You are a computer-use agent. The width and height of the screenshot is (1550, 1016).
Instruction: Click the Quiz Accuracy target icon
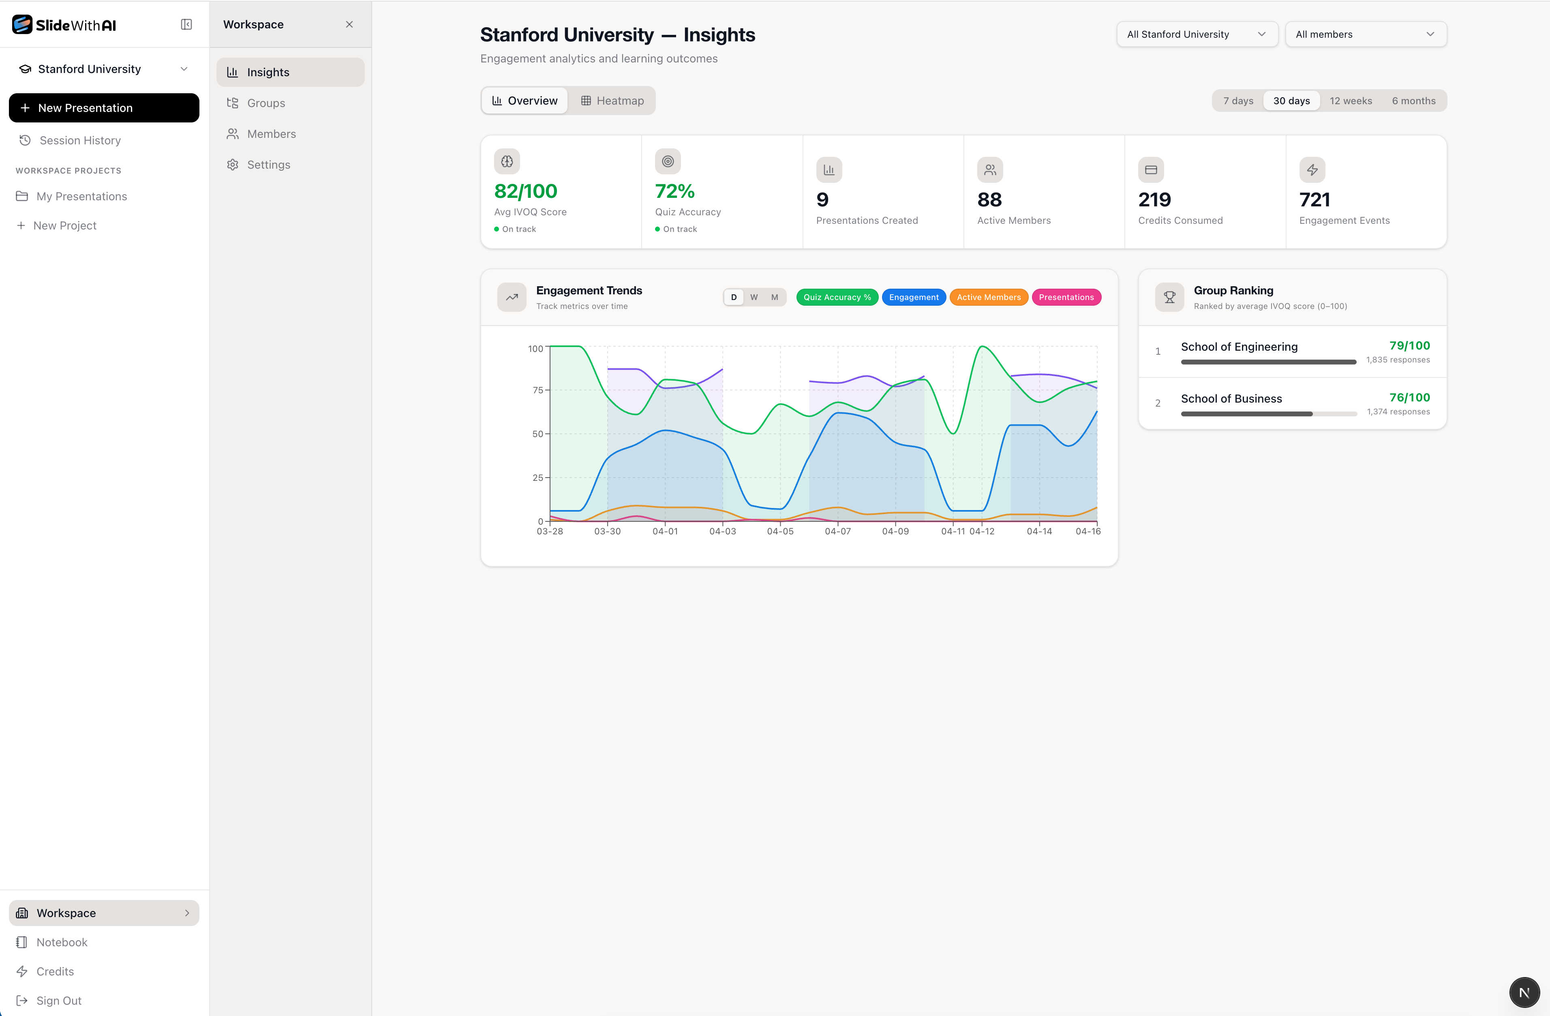pos(668,161)
